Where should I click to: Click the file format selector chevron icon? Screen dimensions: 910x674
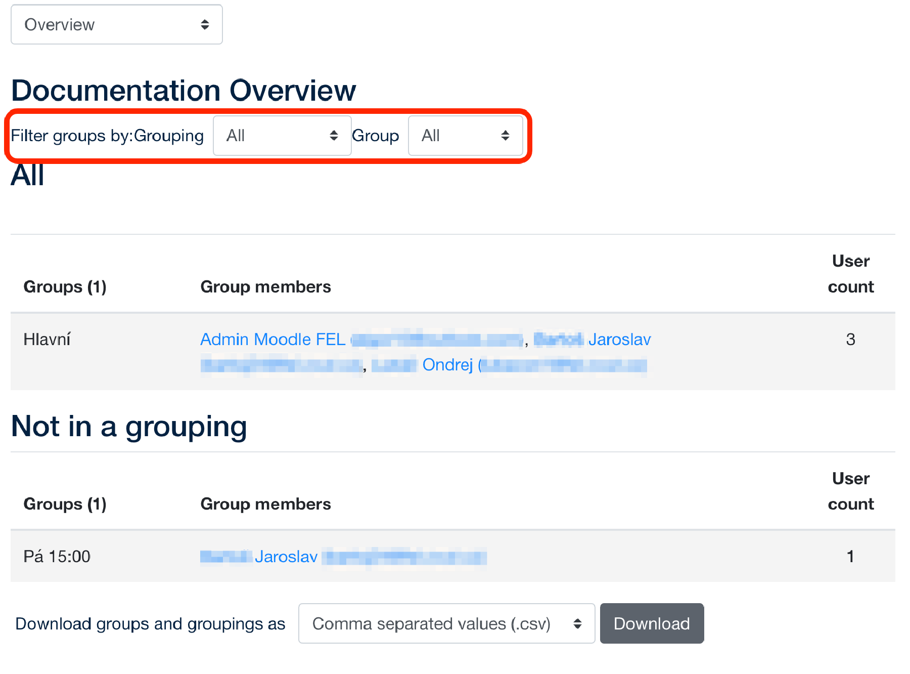(x=578, y=623)
